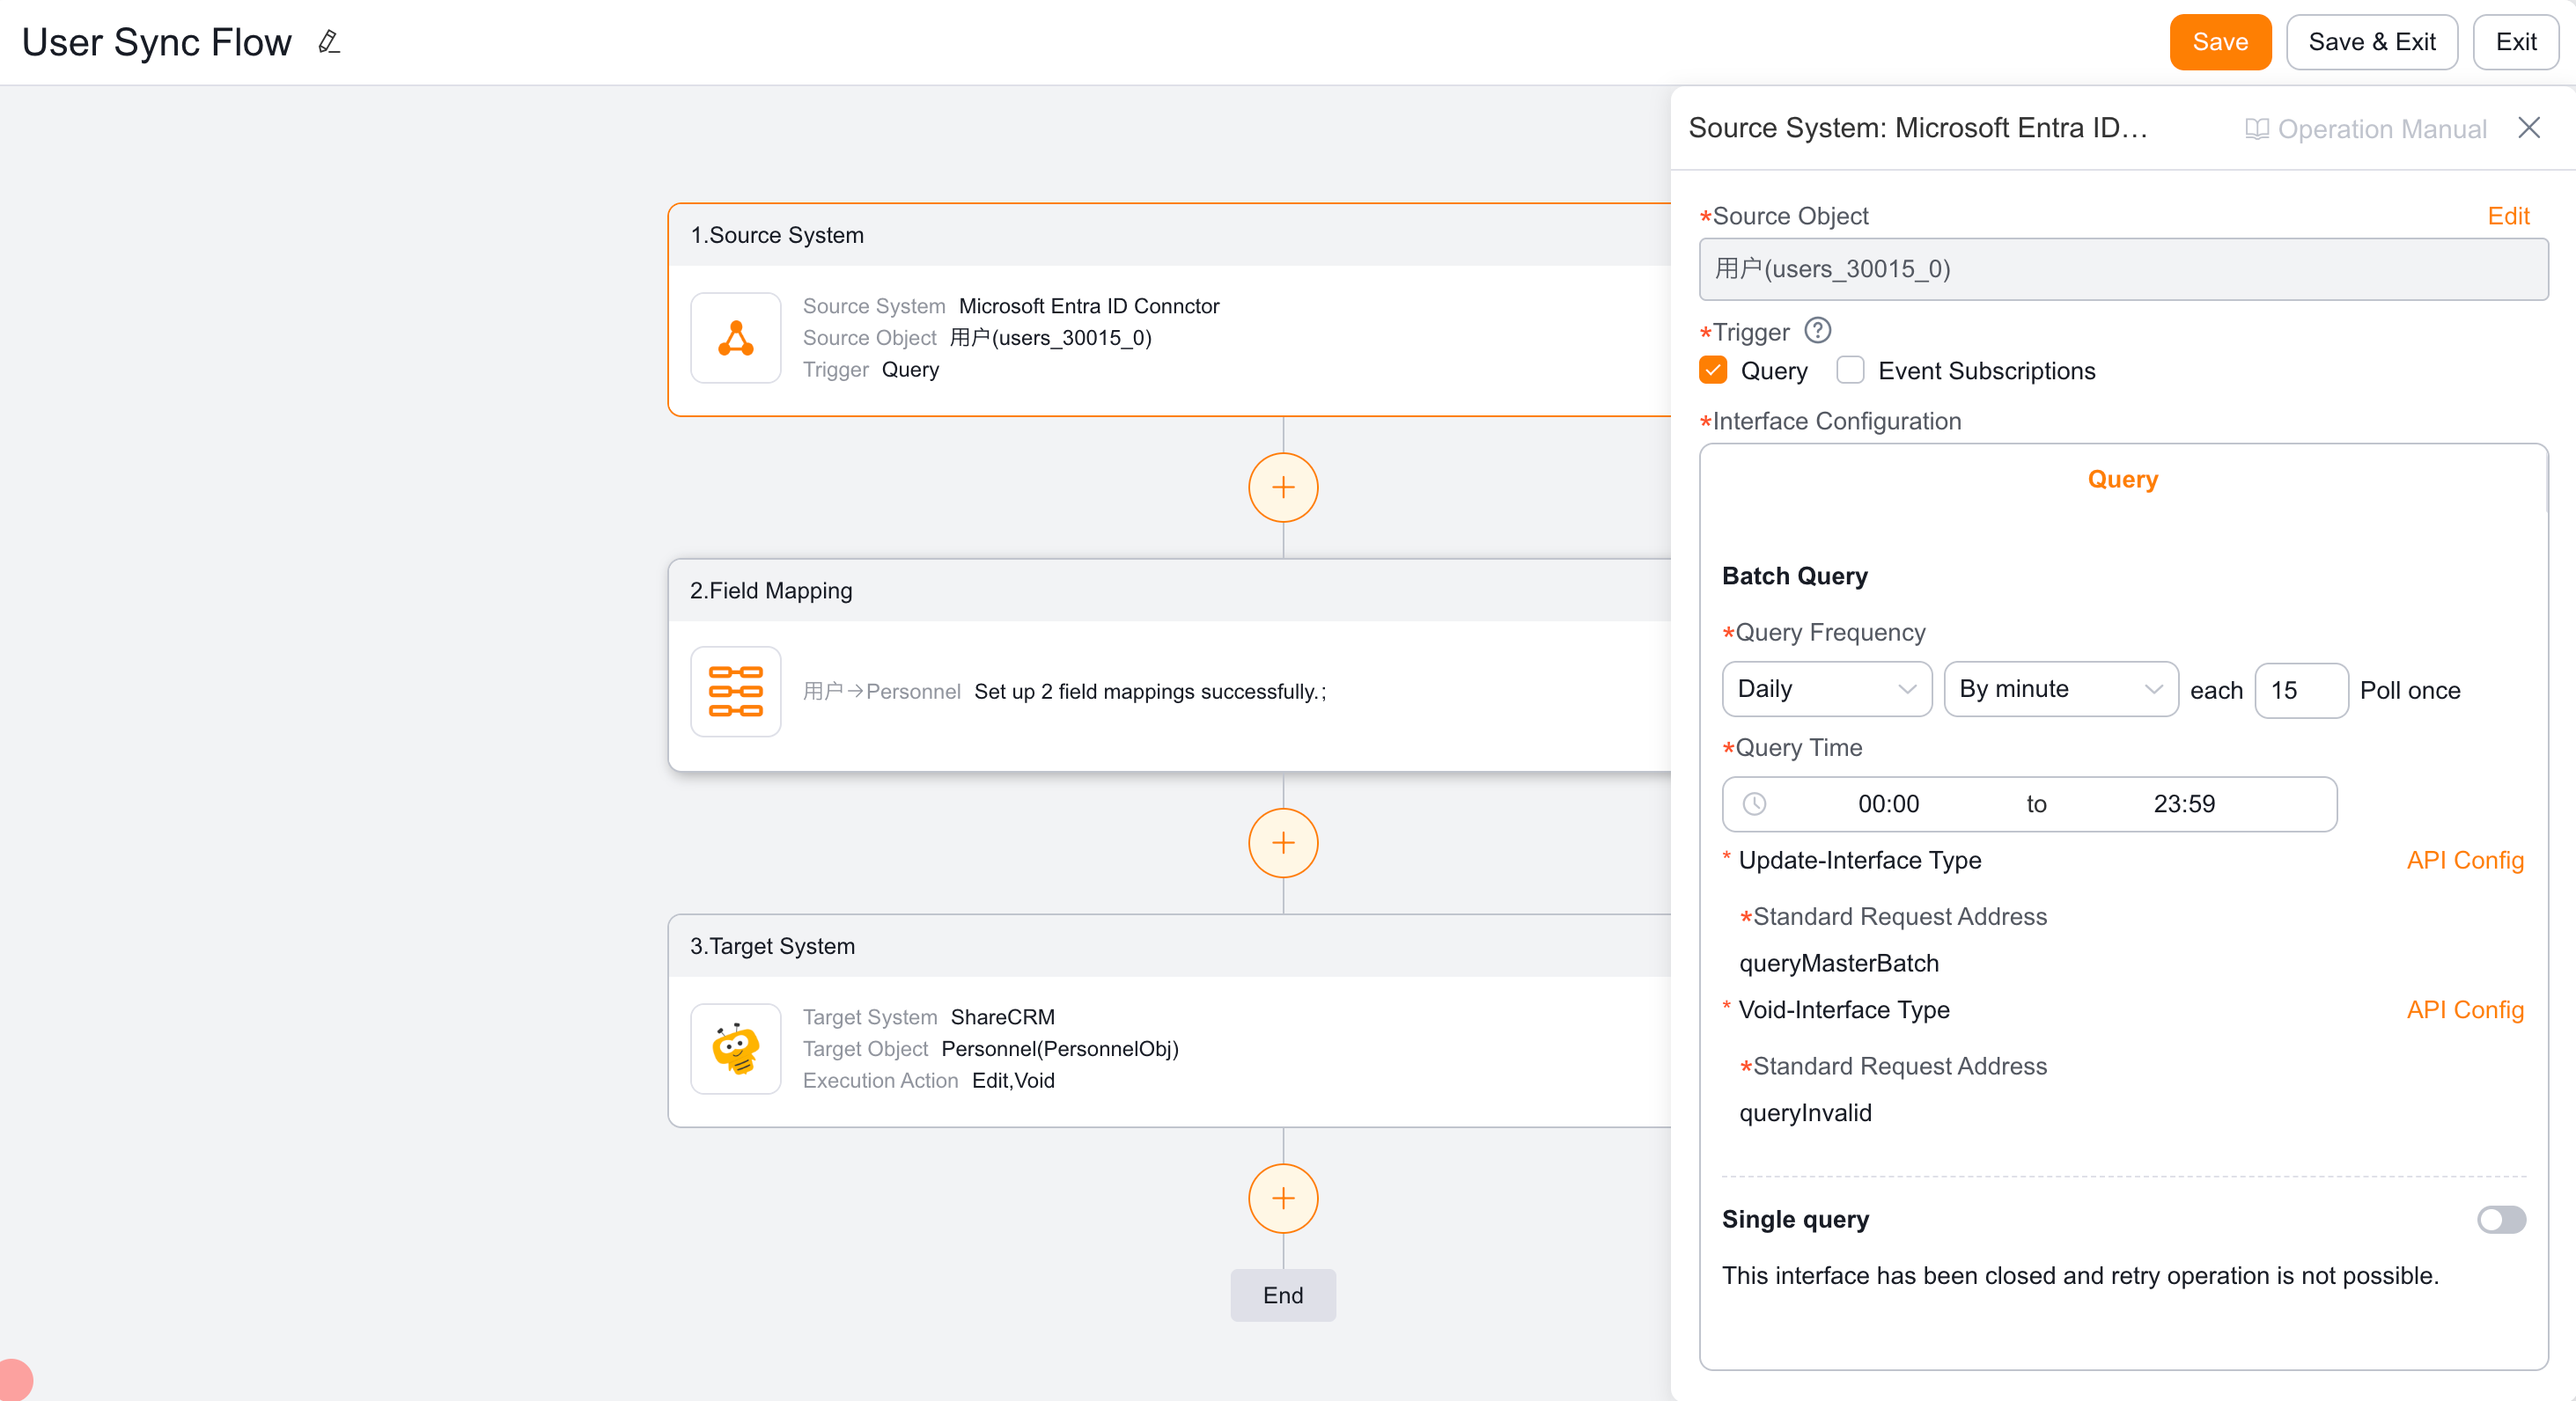Click the ShareCRM bee icon
2576x1401 pixels.
pos(735,1048)
